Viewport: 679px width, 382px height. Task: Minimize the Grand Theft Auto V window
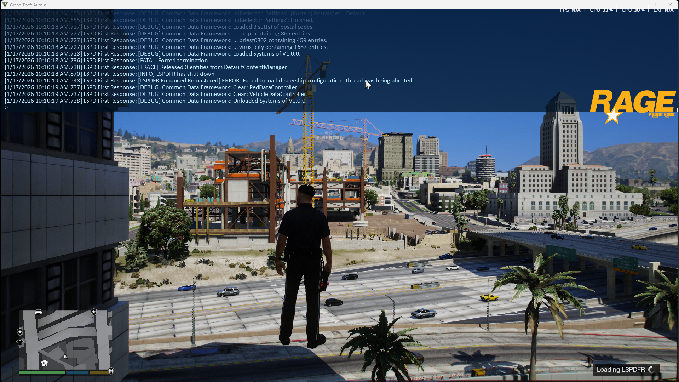click(638, 5)
